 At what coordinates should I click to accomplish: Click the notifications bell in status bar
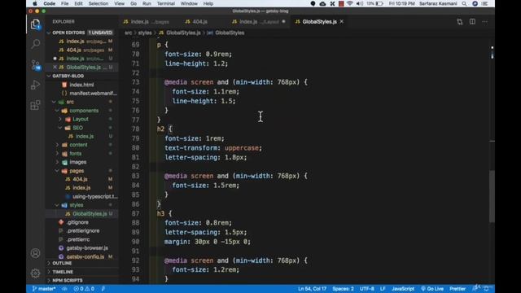[487, 289]
